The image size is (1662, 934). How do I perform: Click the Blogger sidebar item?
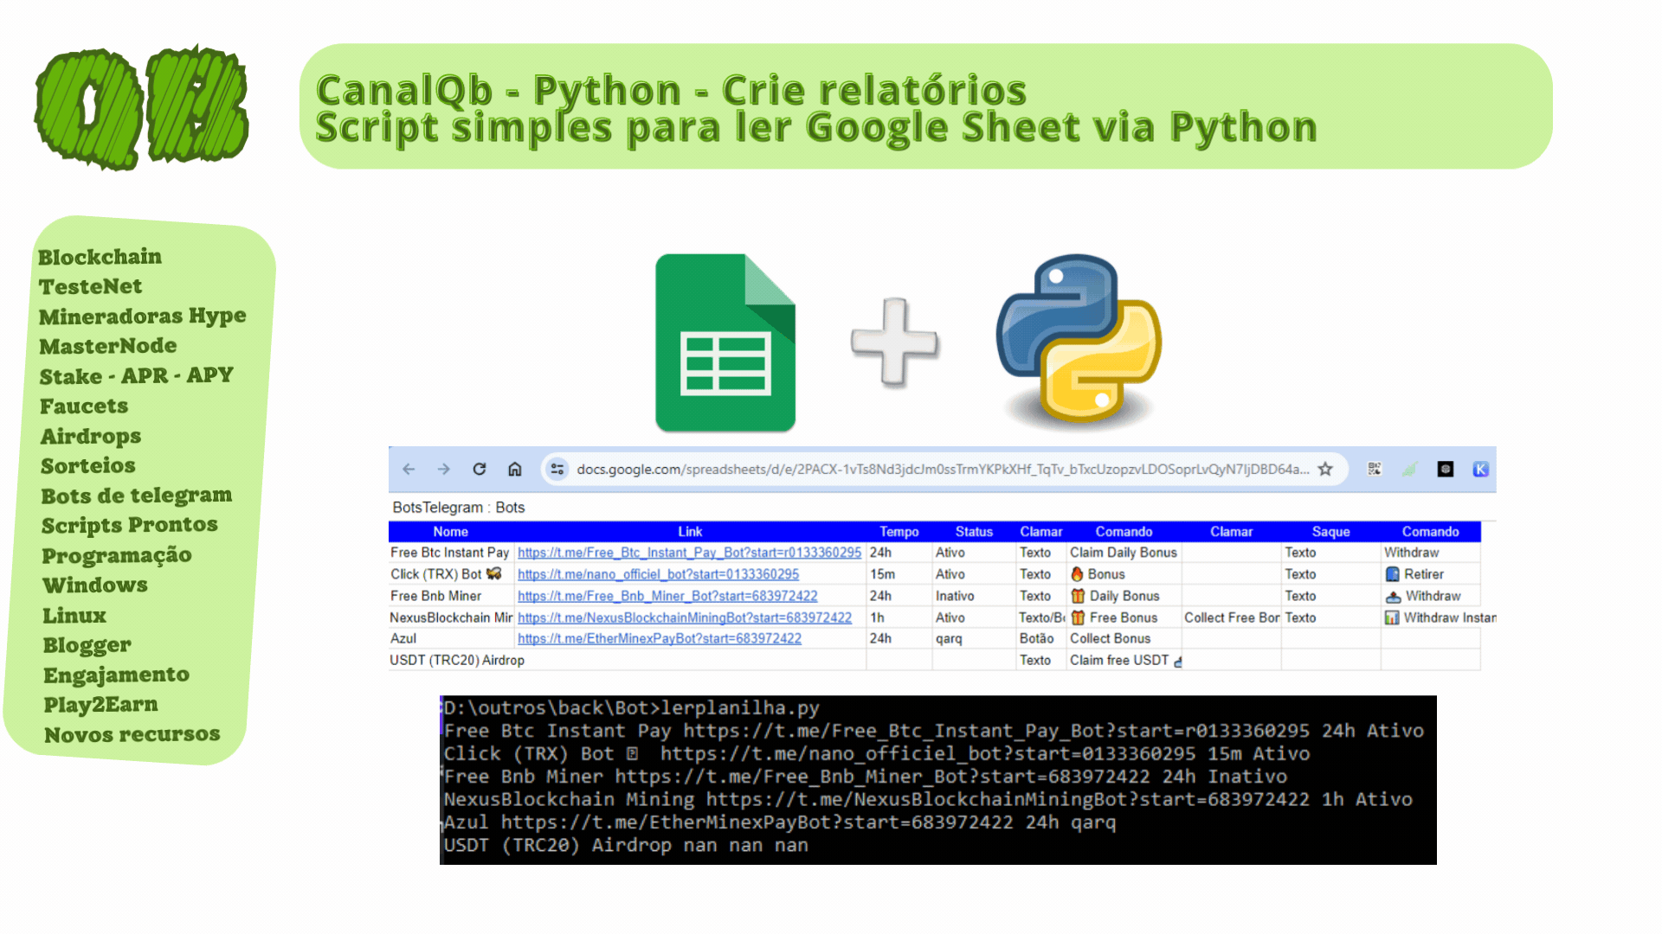pos(87,645)
